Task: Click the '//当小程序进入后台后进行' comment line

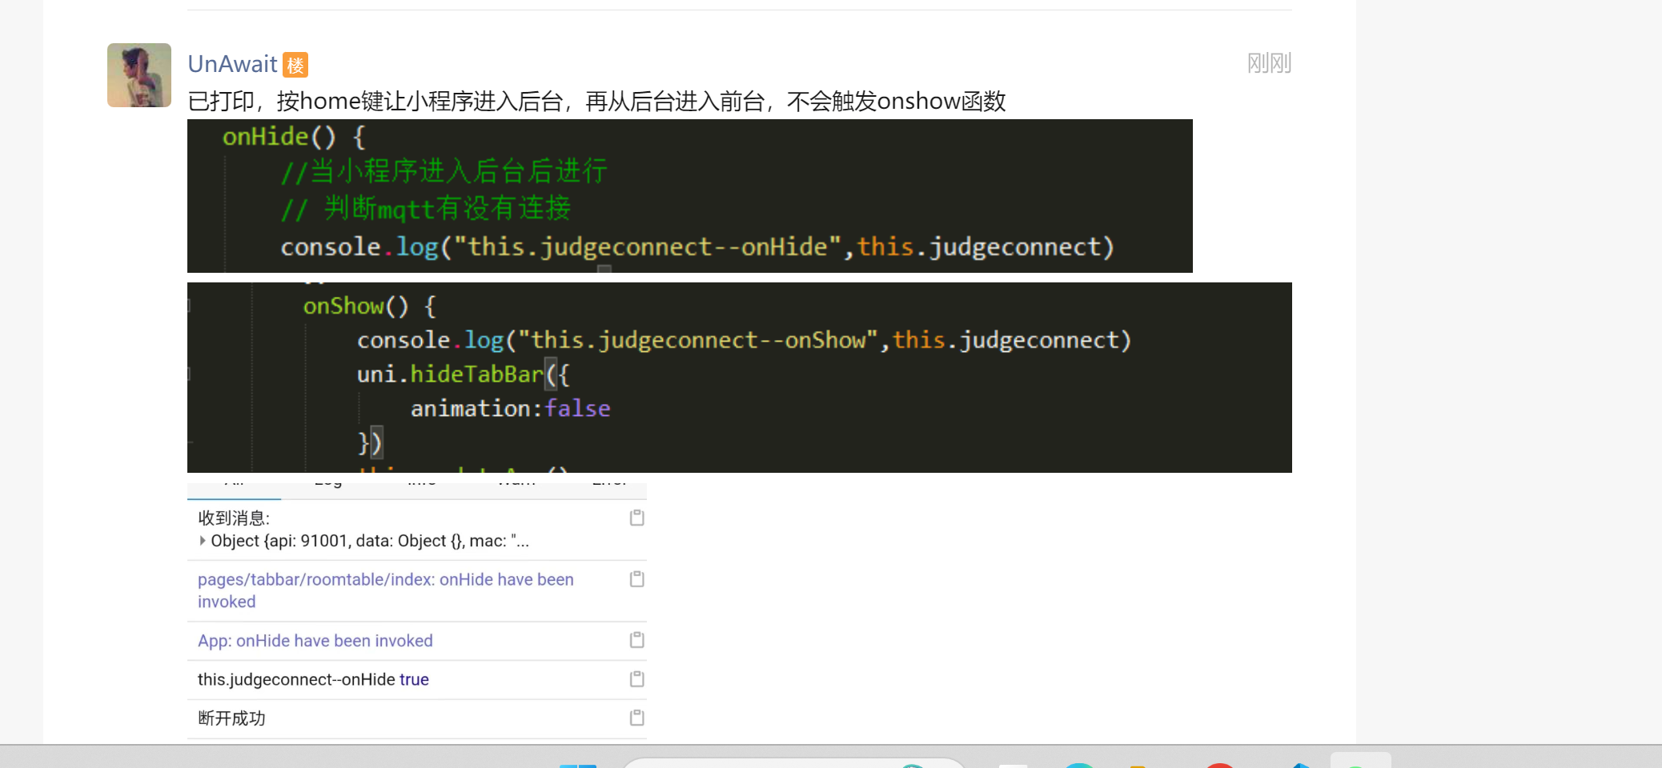Action: (444, 171)
